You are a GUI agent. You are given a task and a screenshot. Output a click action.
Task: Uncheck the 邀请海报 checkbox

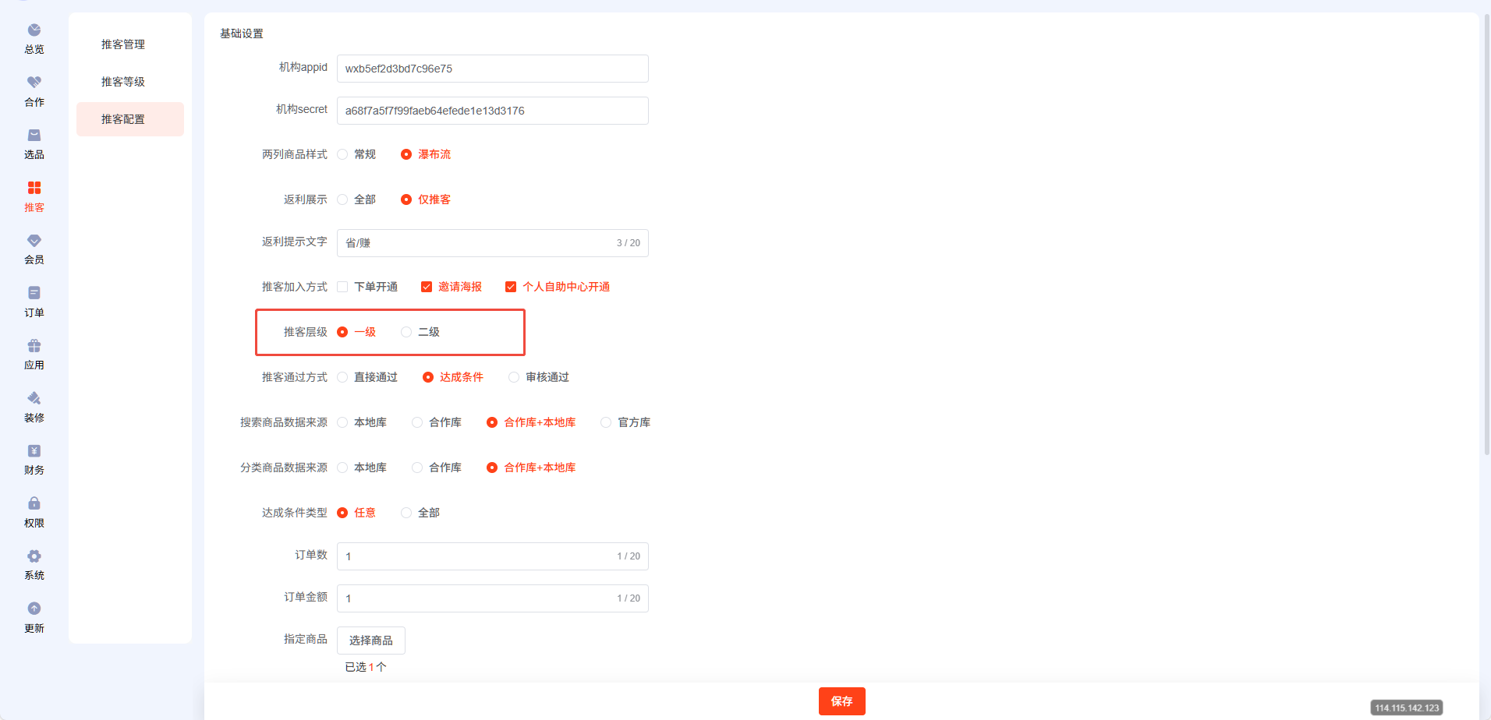click(x=427, y=287)
